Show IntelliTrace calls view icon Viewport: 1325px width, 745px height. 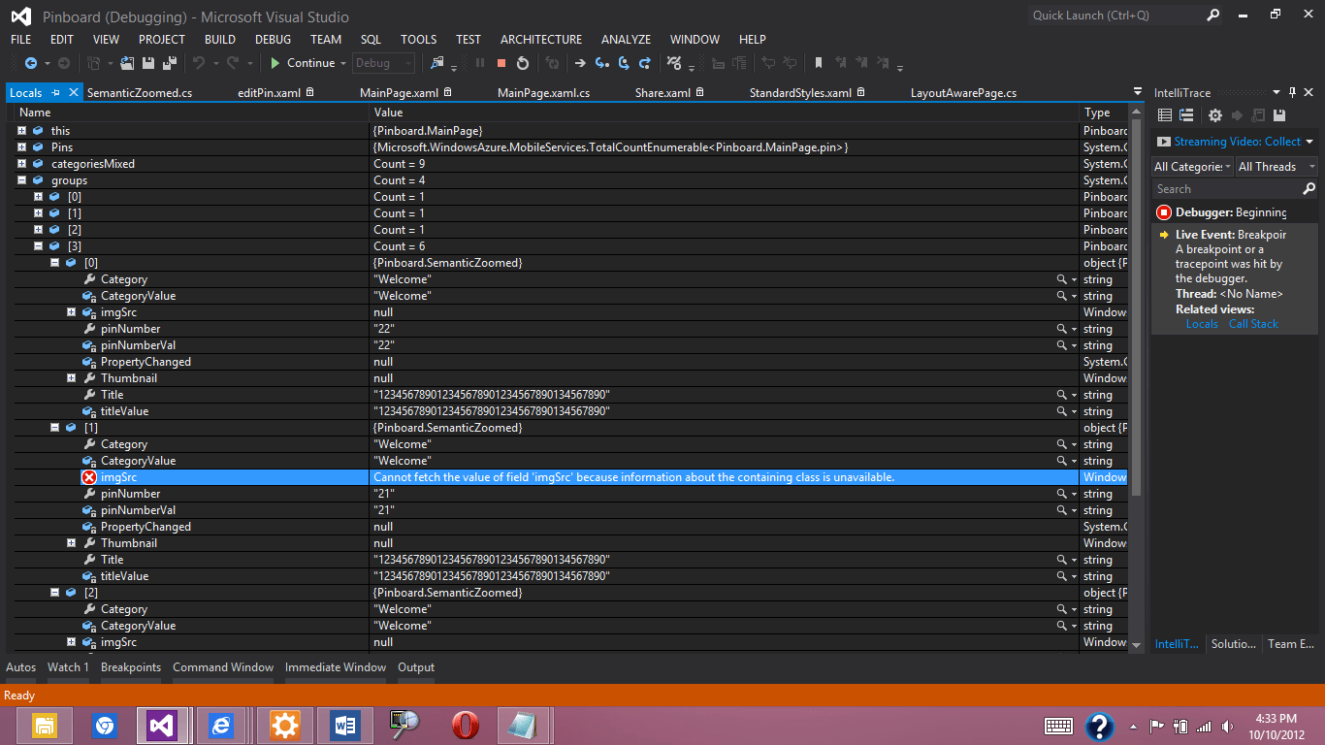pyautogui.click(x=1185, y=115)
